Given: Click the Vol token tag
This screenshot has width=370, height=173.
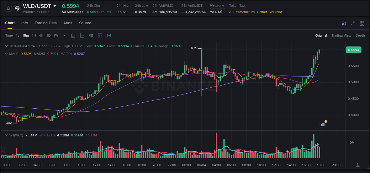Looking at the screenshot, I should 272,12.
